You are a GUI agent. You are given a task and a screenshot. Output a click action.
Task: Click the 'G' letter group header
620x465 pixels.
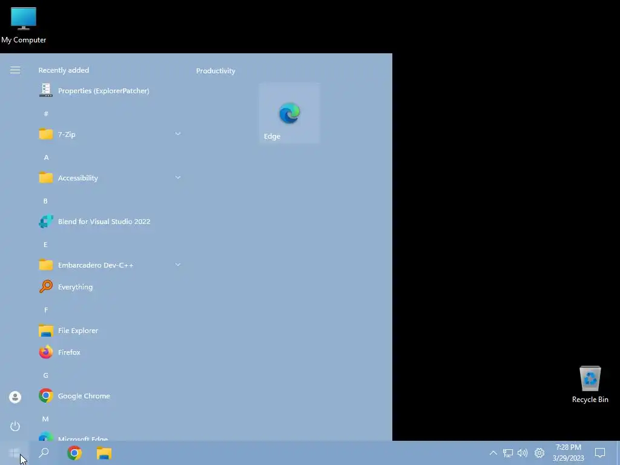click(x=45, y=375)
